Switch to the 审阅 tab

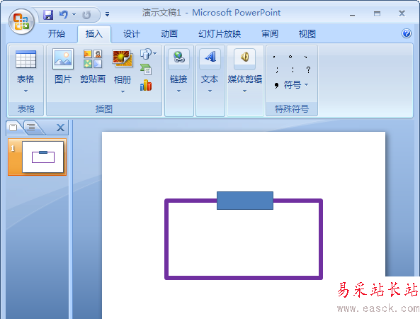[270, 34]
